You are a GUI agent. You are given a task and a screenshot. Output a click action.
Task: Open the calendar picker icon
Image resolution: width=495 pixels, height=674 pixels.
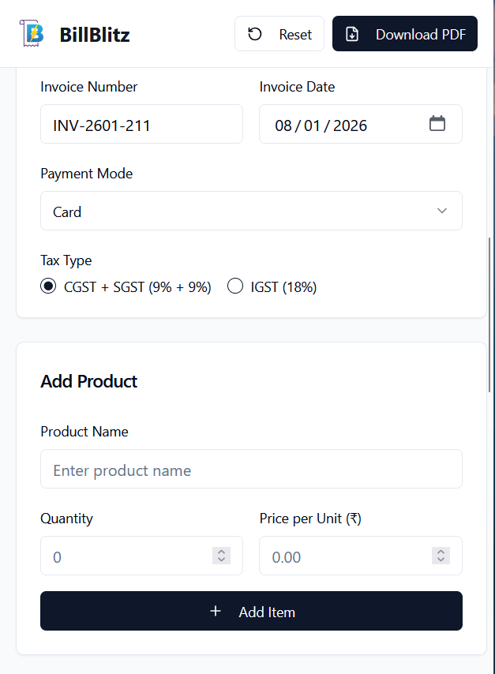click(x=437, y=124)
